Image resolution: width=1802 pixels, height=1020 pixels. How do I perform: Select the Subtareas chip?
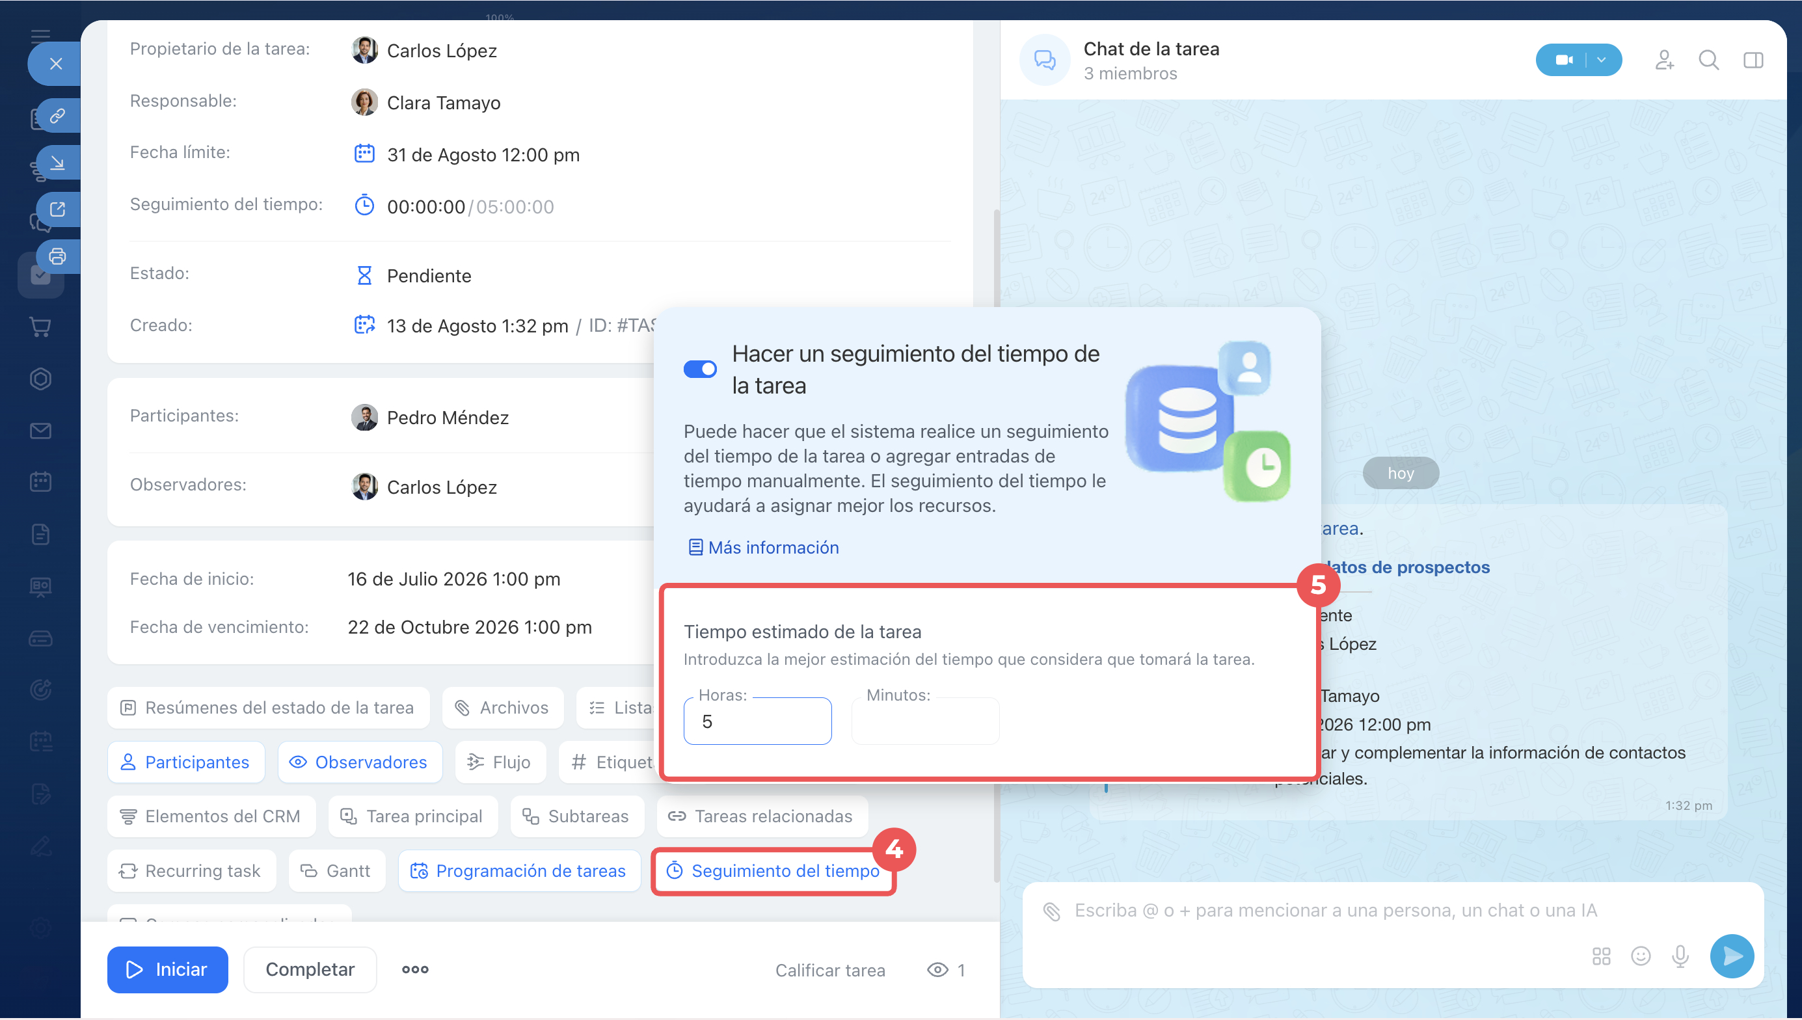pos(577,816)
